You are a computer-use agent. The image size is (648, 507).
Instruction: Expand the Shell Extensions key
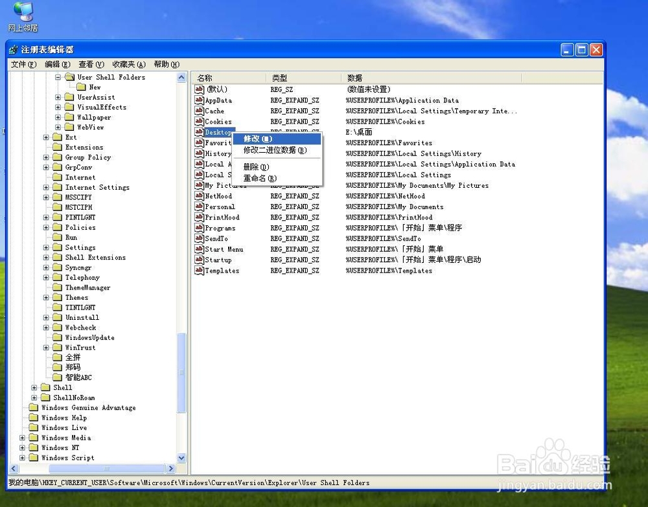coord(46,257)
